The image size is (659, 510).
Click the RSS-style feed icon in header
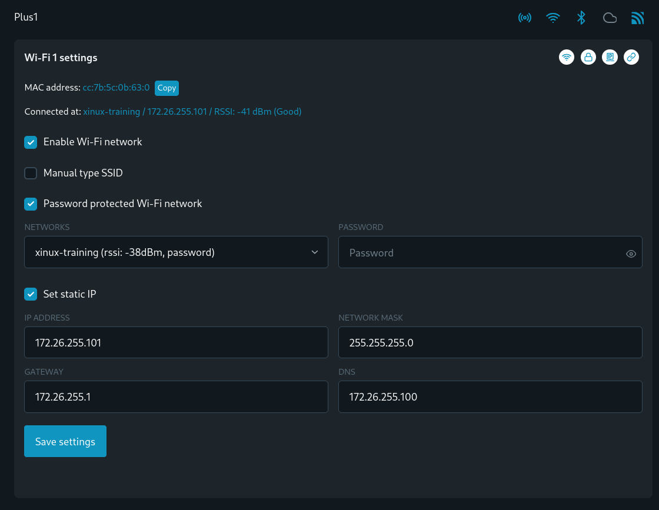(x=637, y=18)
